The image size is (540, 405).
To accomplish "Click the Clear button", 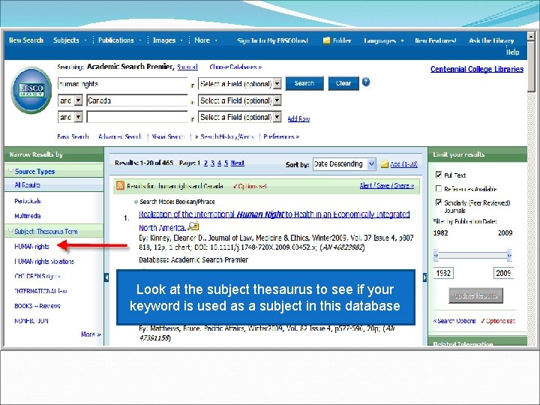I will click(x=343, y=83).
